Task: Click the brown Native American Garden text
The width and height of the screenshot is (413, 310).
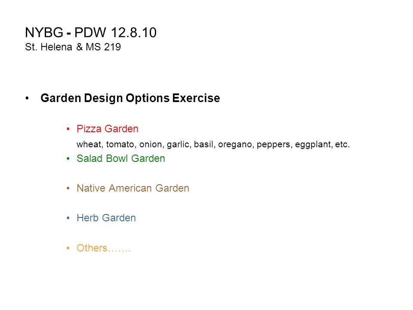Action: click(133, 188)
